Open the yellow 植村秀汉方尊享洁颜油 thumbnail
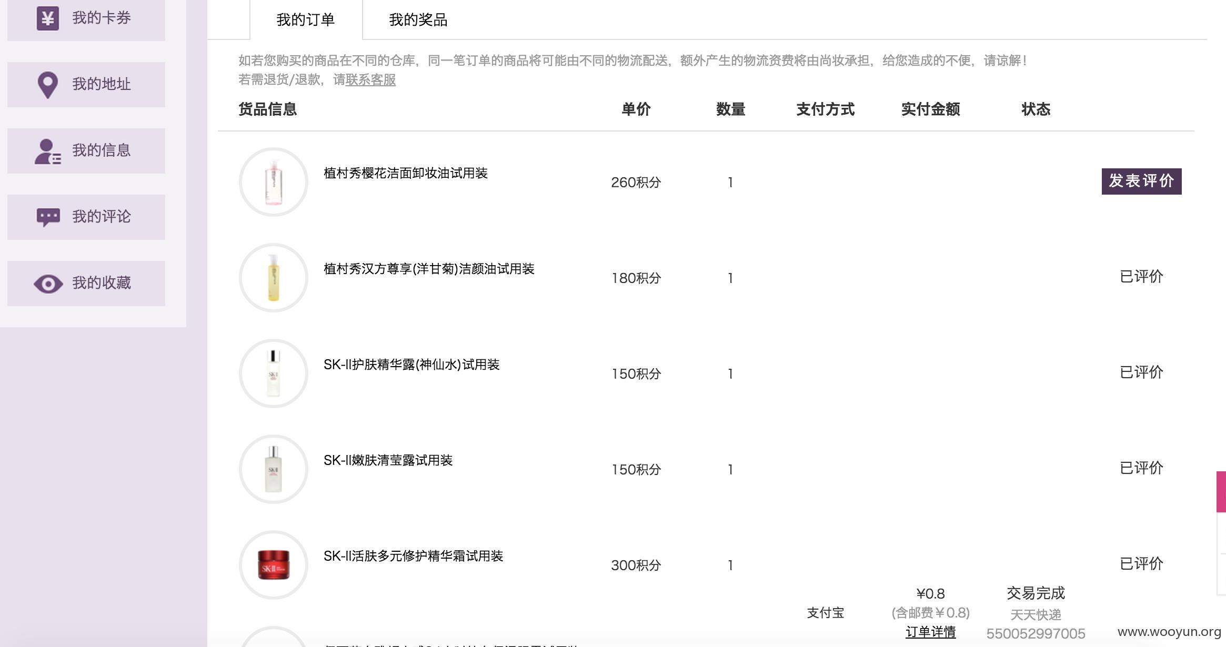1226x647 pixels. point(273,278)
